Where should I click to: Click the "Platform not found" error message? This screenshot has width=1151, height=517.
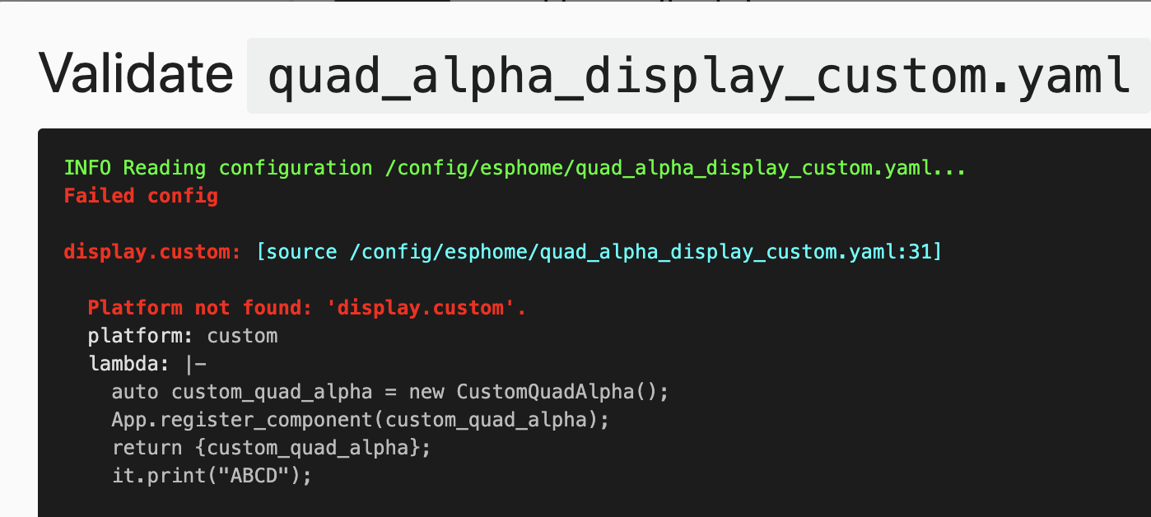click(x=306, y=308)
